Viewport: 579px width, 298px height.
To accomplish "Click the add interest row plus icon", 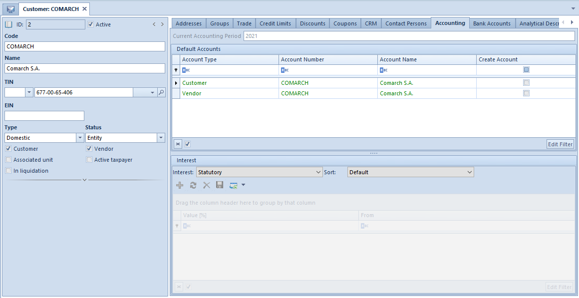I will click(x=180, y=185).
